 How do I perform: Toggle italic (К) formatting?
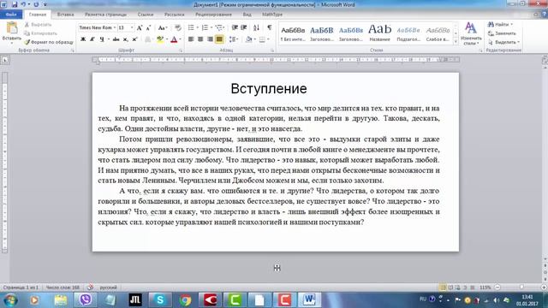coord(92,39)
